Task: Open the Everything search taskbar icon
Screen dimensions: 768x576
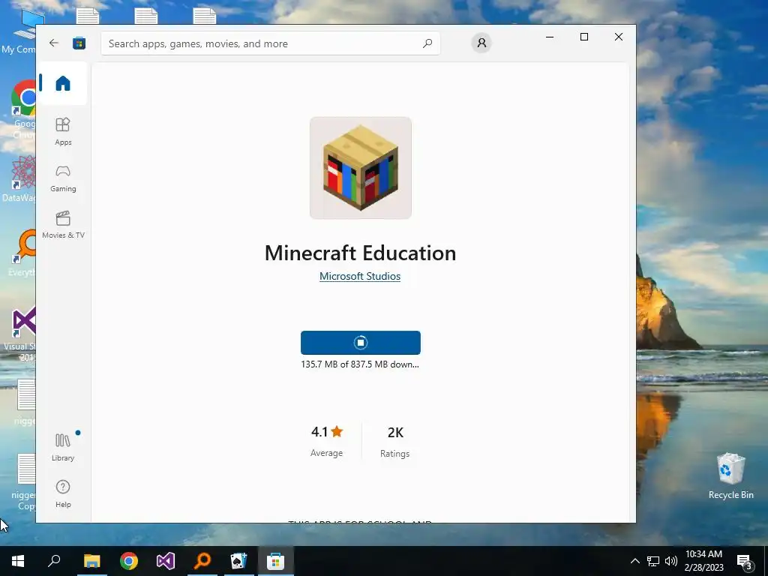Action: (x=202, y=561)
